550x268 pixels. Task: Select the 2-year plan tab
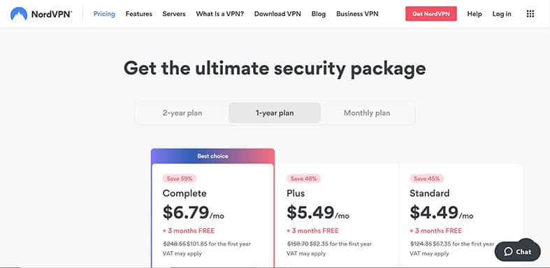(182, 113)
